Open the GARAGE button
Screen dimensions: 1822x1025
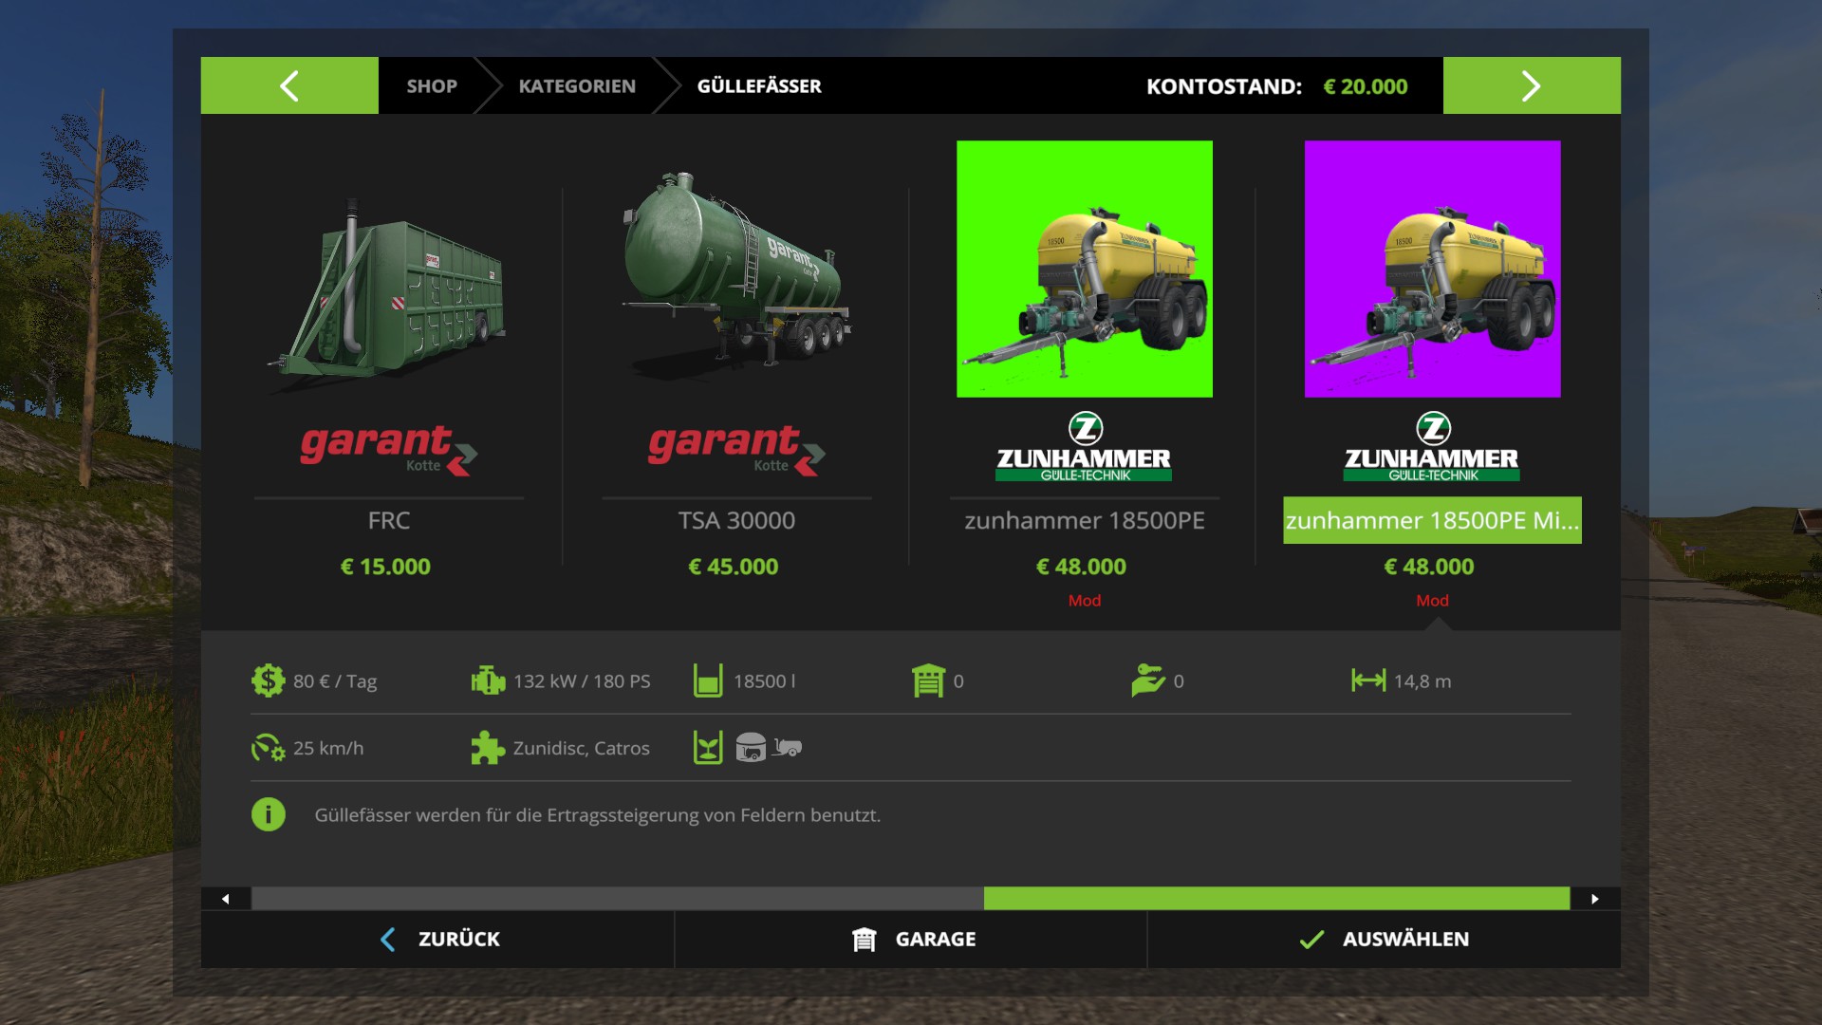tap(911, 939)
